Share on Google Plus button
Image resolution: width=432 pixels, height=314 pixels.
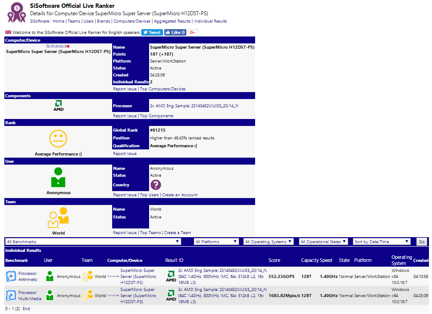coord(193,33)
